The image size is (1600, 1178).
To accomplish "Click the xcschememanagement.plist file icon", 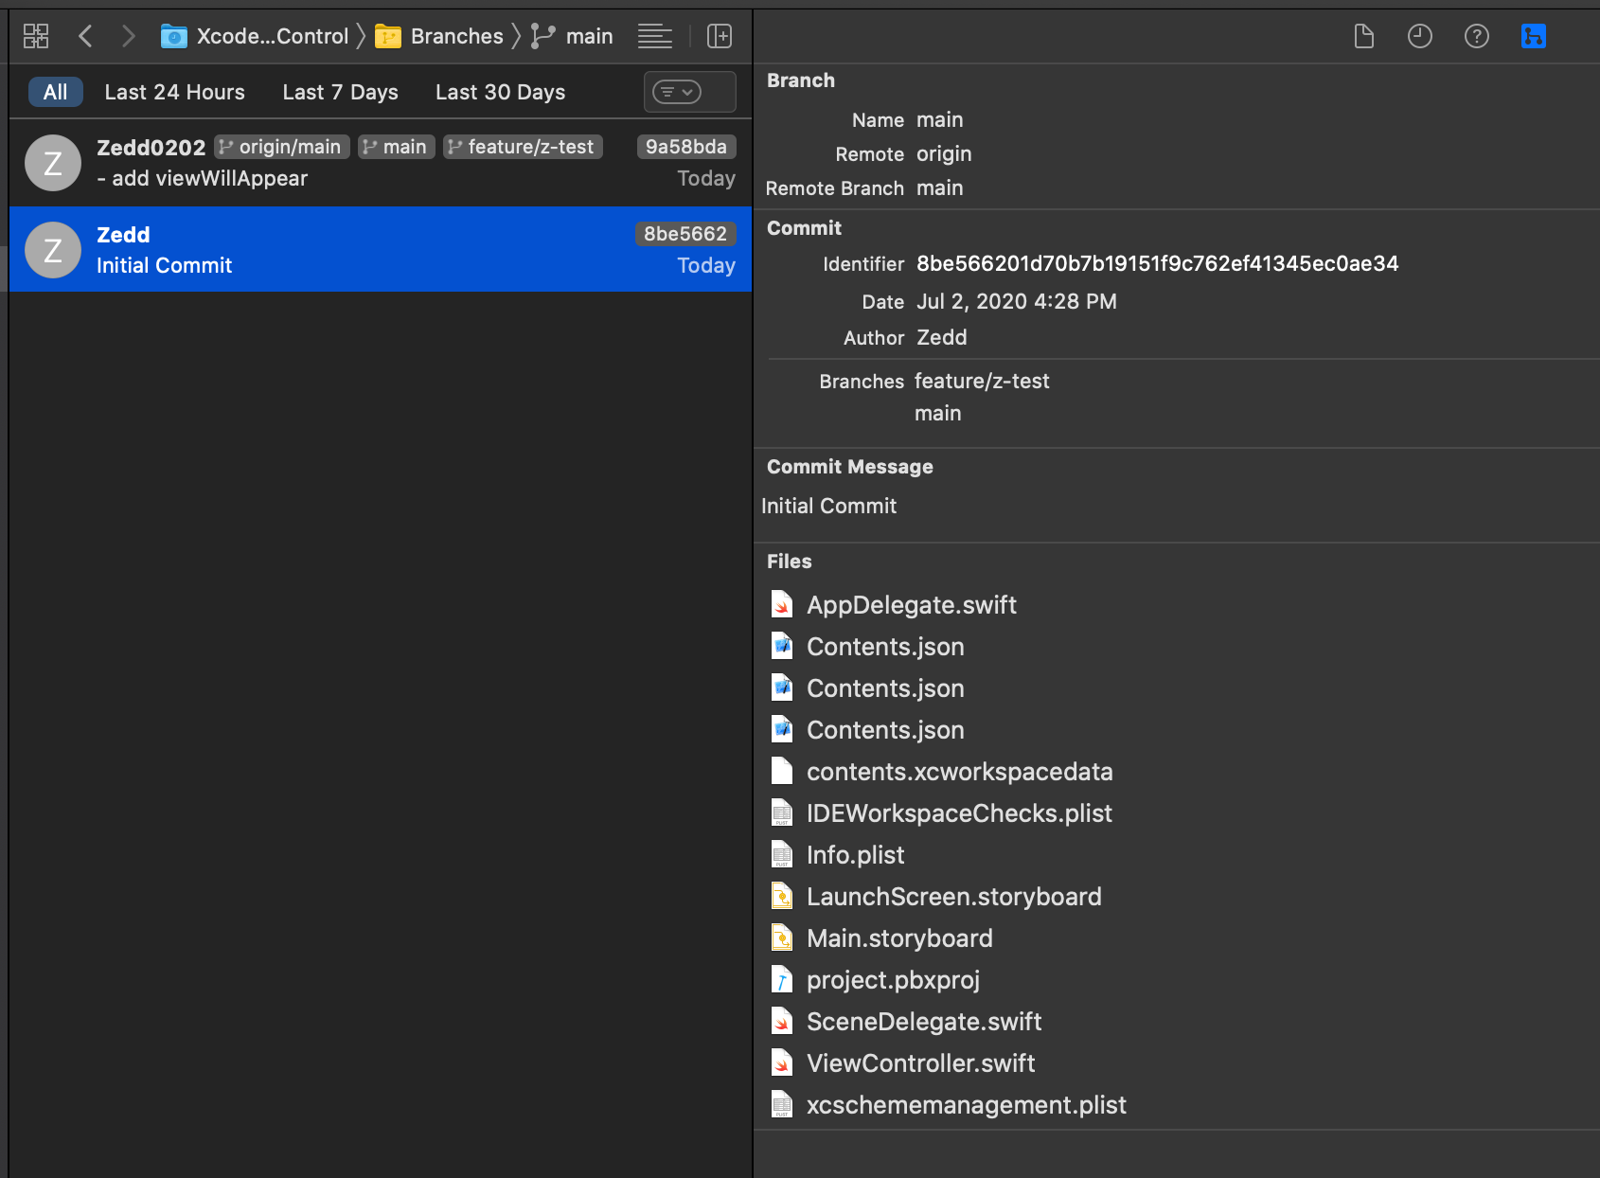I will 782,1105.
